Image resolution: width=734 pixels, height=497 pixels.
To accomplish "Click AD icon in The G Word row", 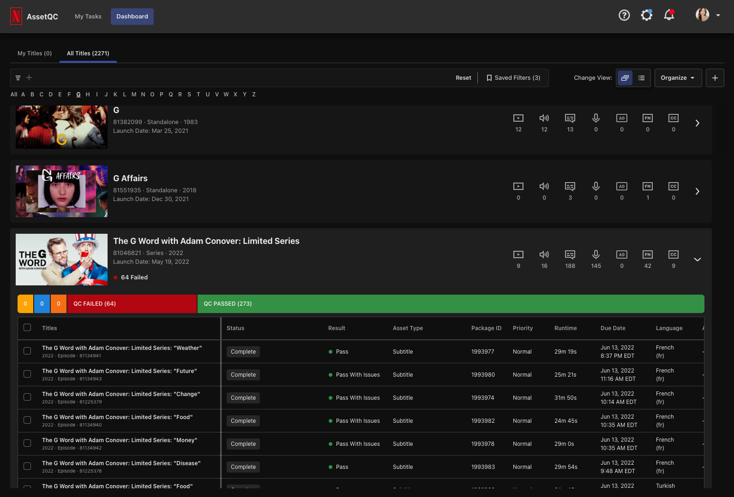I will point(622,254).
